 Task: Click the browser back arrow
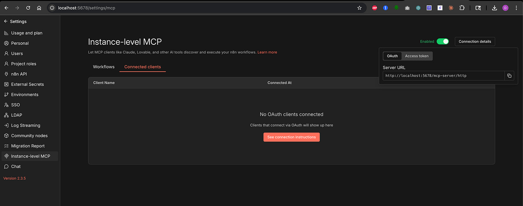[x=6, y=8]
